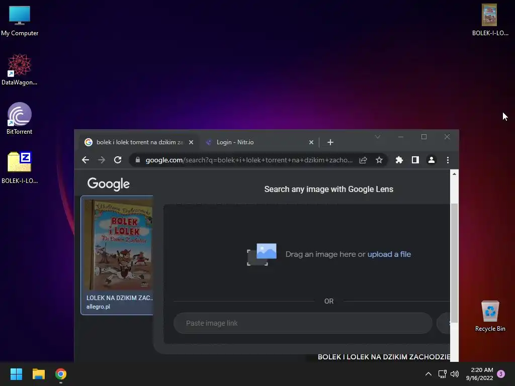This screenshot has width=515, height=386.
Task: Click the drag-an-image drop zone icon
Action: (262, 254)
